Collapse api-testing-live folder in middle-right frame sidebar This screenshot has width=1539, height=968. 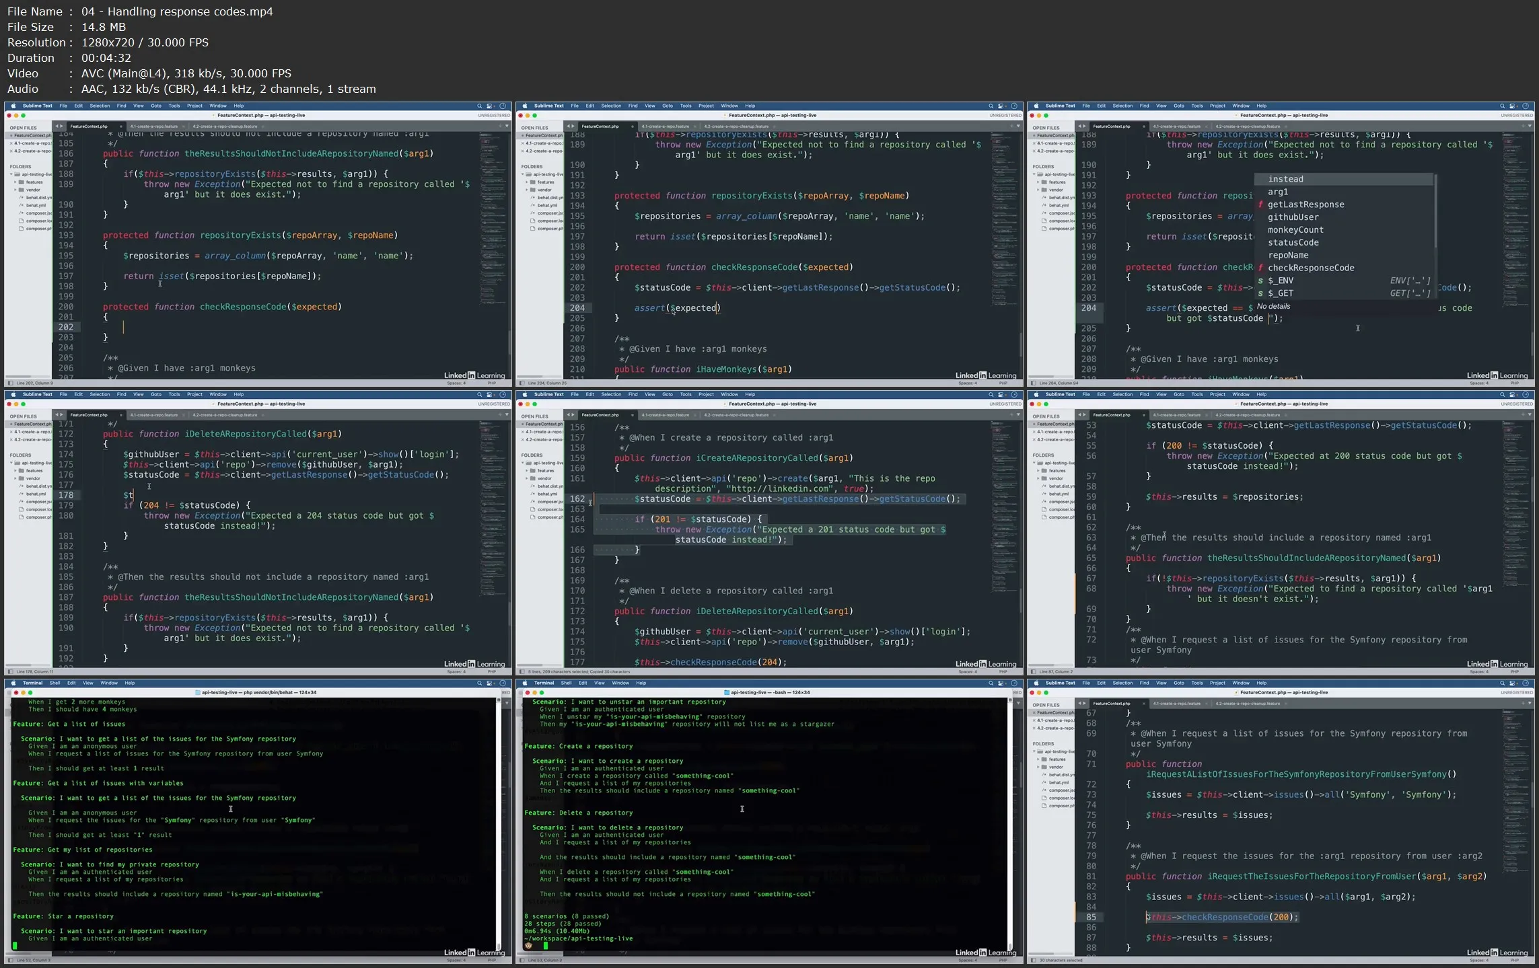pyautogui.click(x=1034, y=463)
